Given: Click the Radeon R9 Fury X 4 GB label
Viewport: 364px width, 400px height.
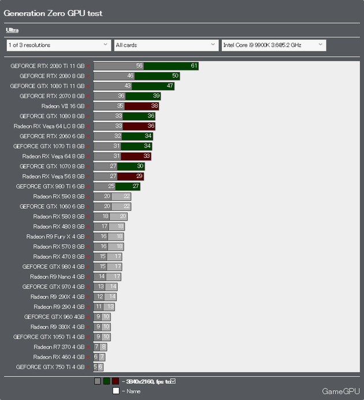Looking at the screenshot, I should (x=55, y=237).
